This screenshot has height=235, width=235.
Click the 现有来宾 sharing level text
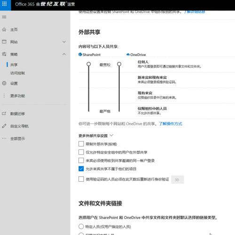tap(145, 93)
